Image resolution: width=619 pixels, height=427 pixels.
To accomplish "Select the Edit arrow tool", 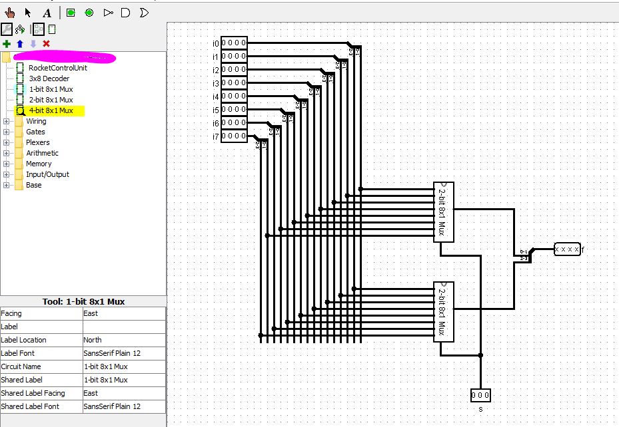I will (x=27, y=13).
